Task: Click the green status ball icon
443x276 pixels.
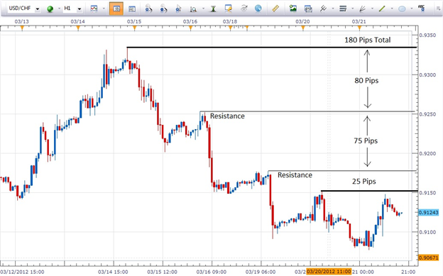Action: (x=50, y=9)
